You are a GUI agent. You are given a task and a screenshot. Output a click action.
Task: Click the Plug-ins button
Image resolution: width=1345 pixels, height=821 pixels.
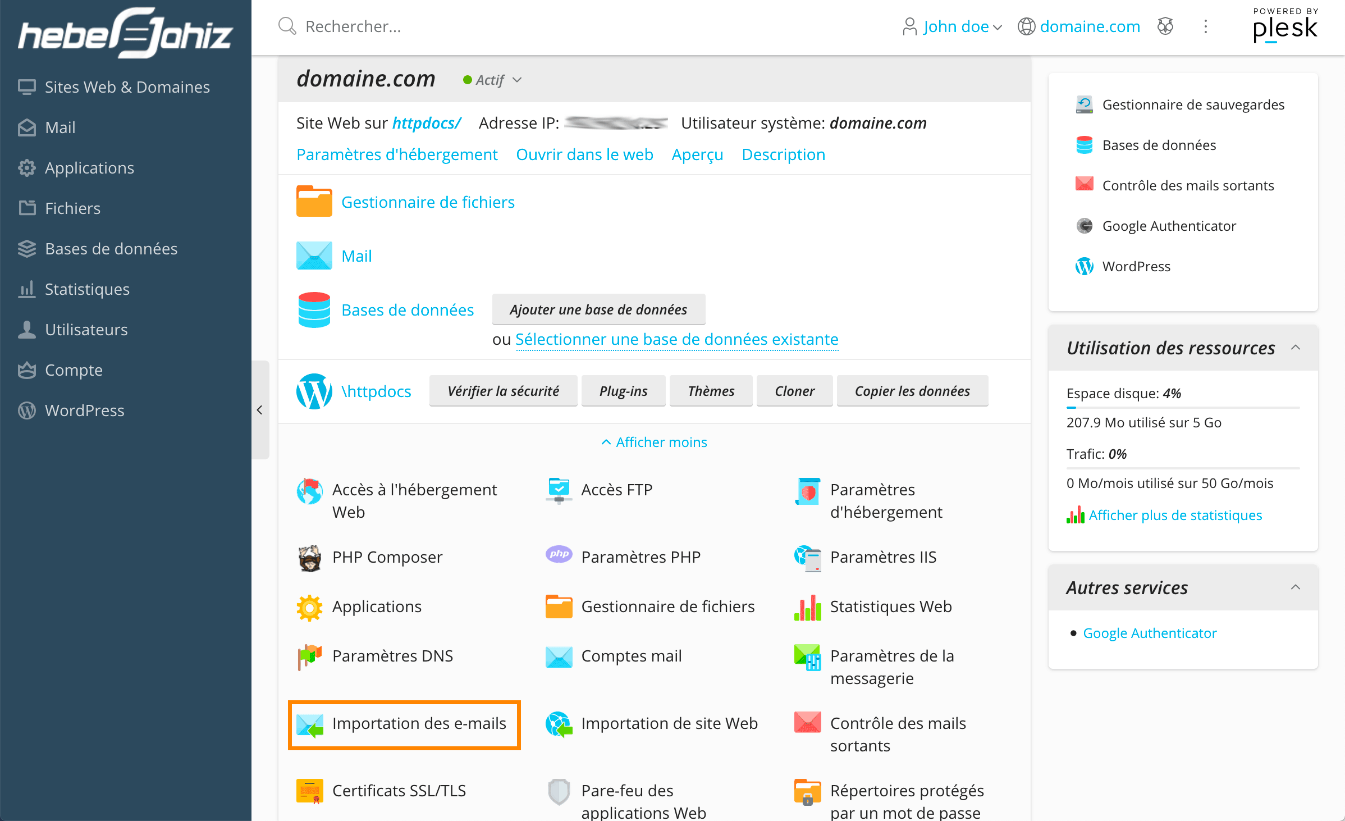(623, 391)
